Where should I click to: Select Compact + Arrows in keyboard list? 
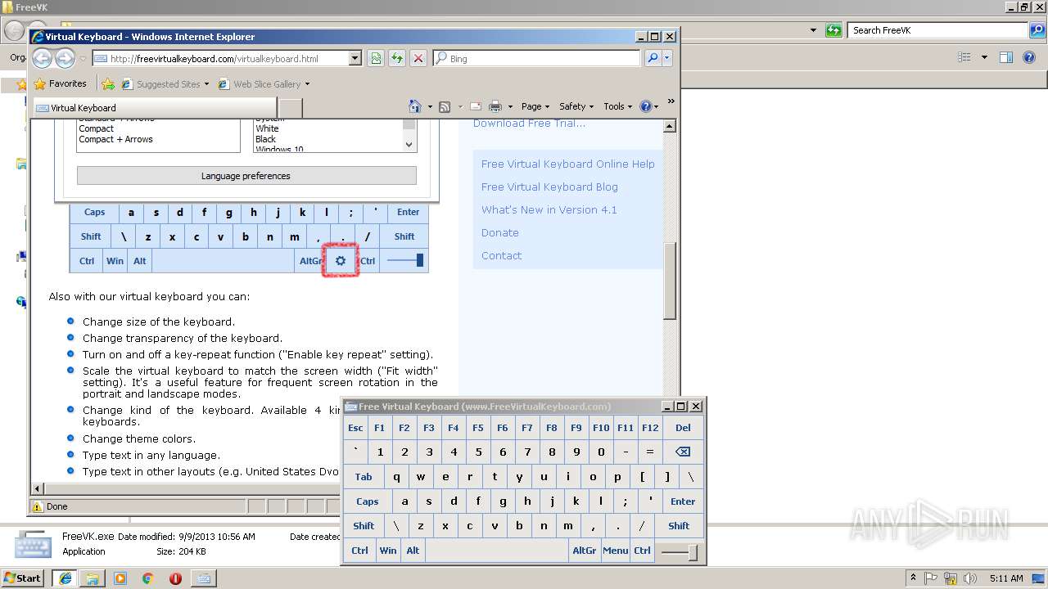click(115, 139)
